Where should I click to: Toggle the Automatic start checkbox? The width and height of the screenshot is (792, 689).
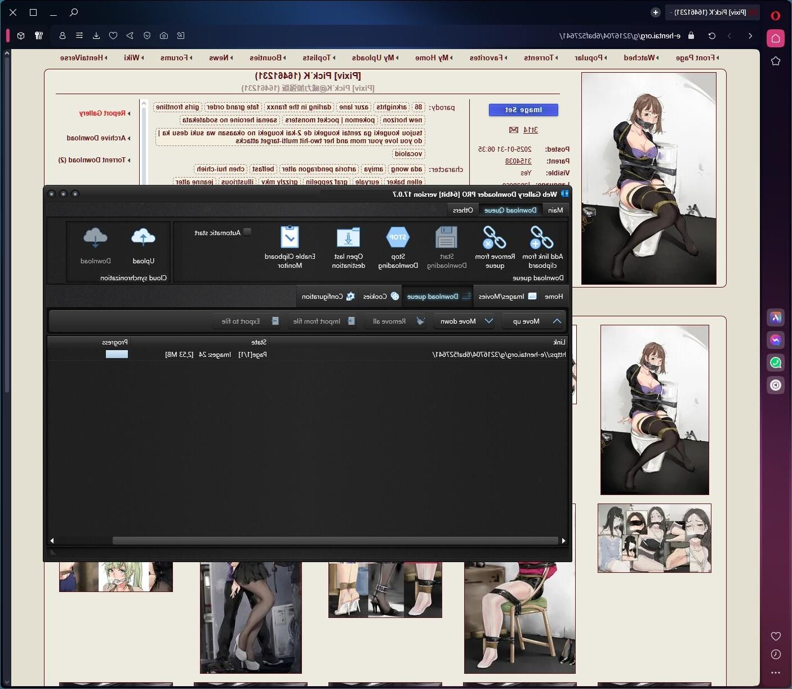247,232
